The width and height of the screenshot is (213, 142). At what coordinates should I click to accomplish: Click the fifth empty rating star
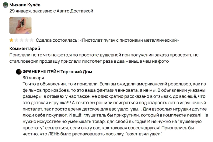[31, 40]
